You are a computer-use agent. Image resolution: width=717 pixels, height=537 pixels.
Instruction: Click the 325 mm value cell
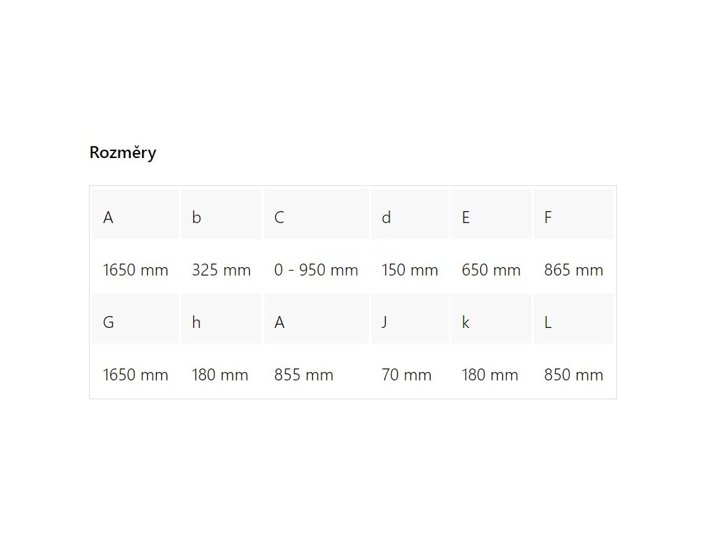pyautogui.click(x=221, y=266)
